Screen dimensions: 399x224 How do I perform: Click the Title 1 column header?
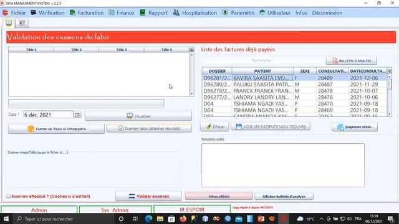pyautogui.click(x=31, y=50)
